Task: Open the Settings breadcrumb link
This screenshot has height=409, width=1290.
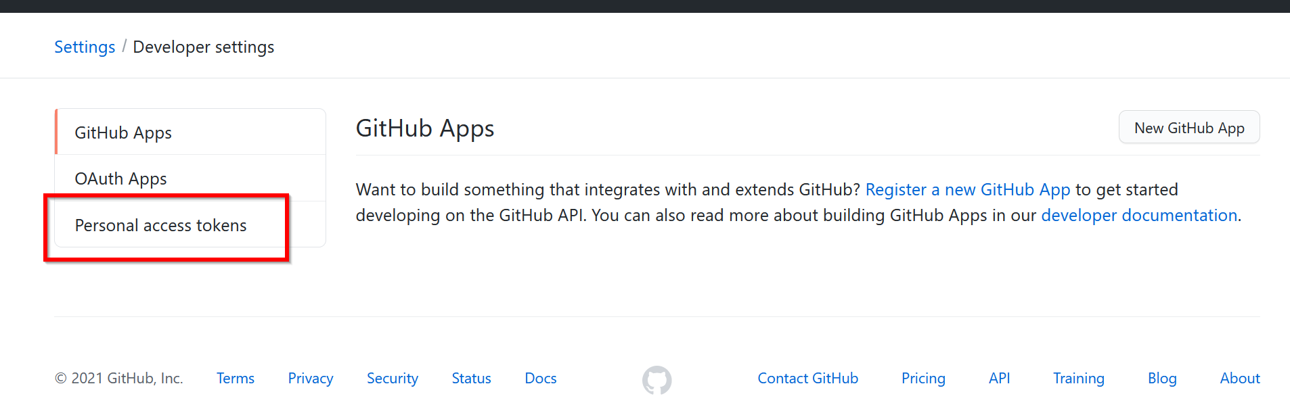Action: pyautogui.click(x=85, y=47)
